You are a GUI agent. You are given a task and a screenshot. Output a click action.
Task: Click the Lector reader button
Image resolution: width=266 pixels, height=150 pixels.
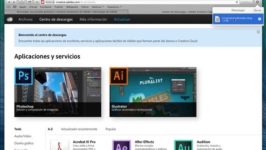pos(246,2)
